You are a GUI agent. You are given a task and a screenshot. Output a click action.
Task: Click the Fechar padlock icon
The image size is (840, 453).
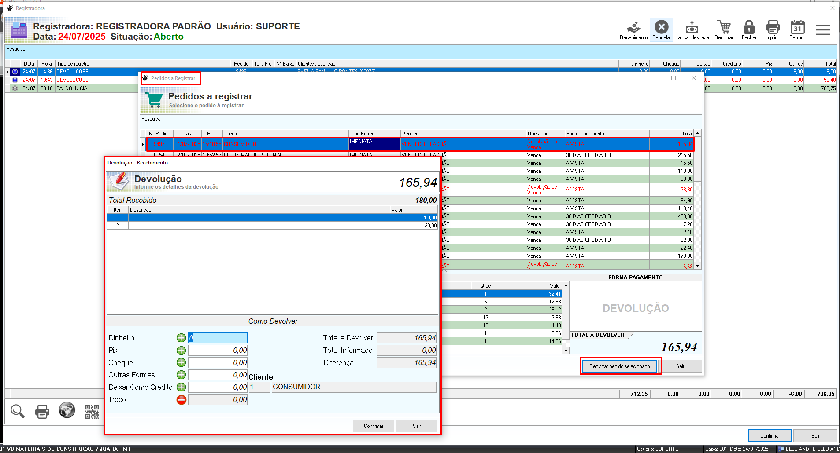coord(749,30)
